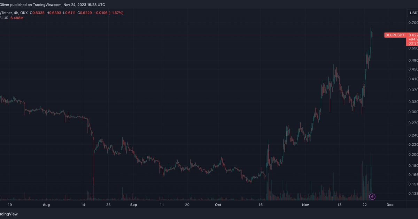Click the red BLURUSDT price label
The height and width of the screenshot is (219, 418).
[x=395, y=35]
